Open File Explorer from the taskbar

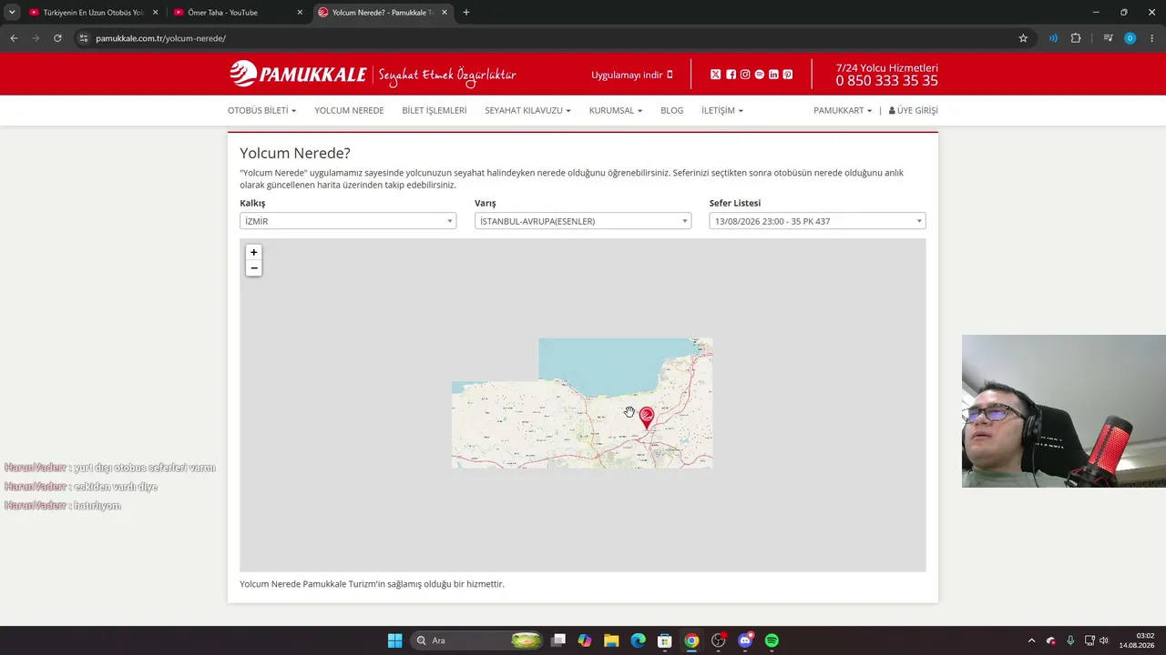click(611, 640)
